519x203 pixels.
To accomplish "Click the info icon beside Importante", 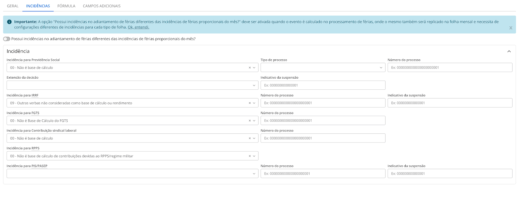I will pos(10,22).
